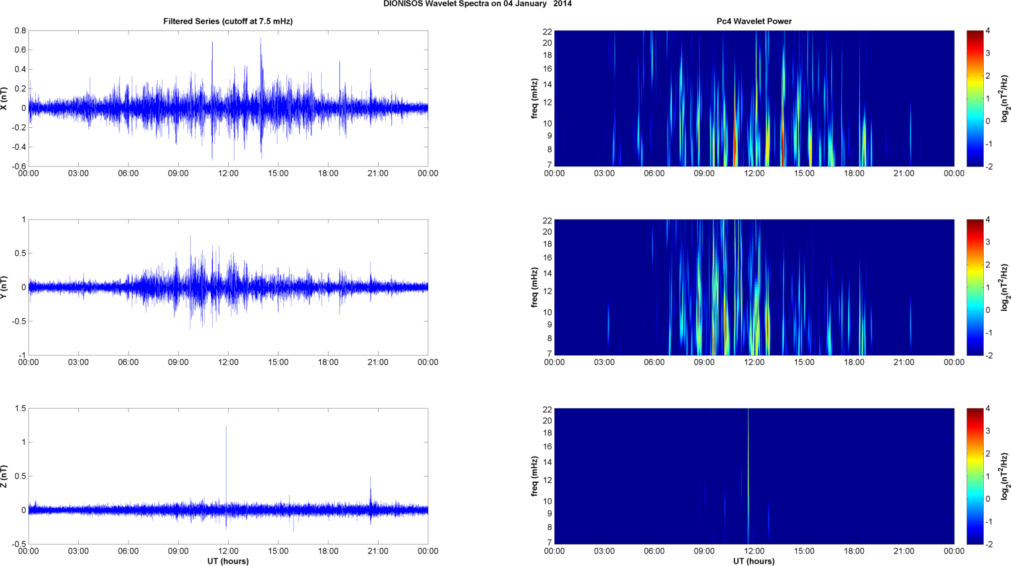Click the 22 frequency tick on top spectrogram
This screenshot has width=1011, height=566.
(x=547, y=31)
